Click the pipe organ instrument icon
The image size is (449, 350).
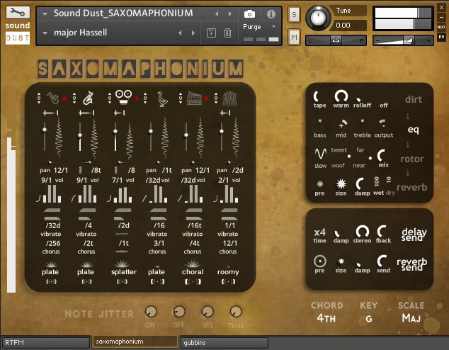coord(229,98)
